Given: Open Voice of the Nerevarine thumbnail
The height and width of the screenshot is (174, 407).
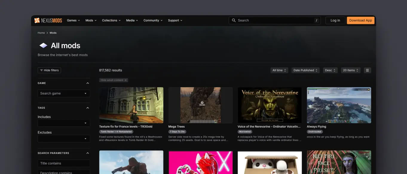Looking at the screenshot, I should (270, 105).
